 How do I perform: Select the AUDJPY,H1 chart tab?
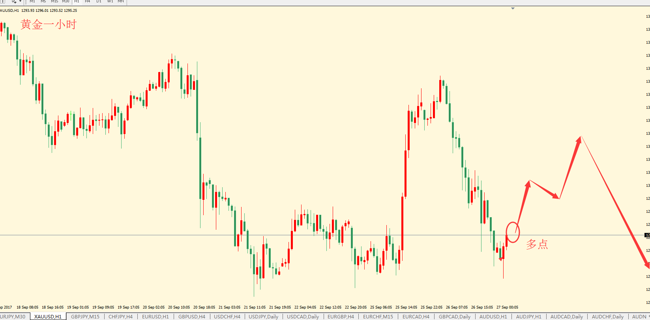(x=529, y=316)
